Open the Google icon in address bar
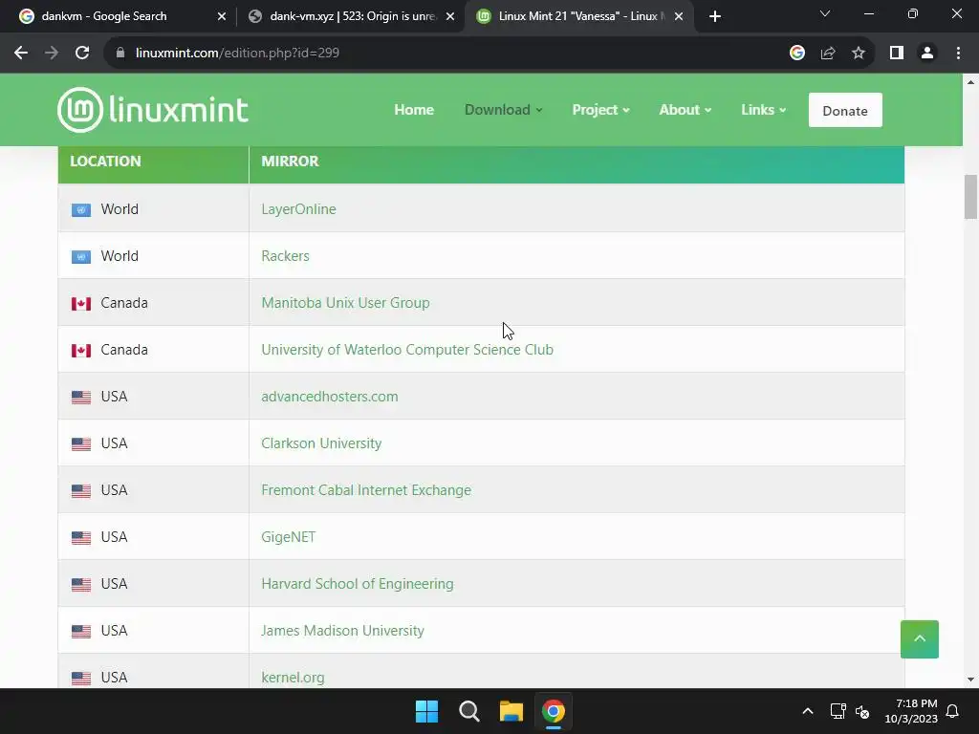 pyautogui.click(x=797, y=54)
